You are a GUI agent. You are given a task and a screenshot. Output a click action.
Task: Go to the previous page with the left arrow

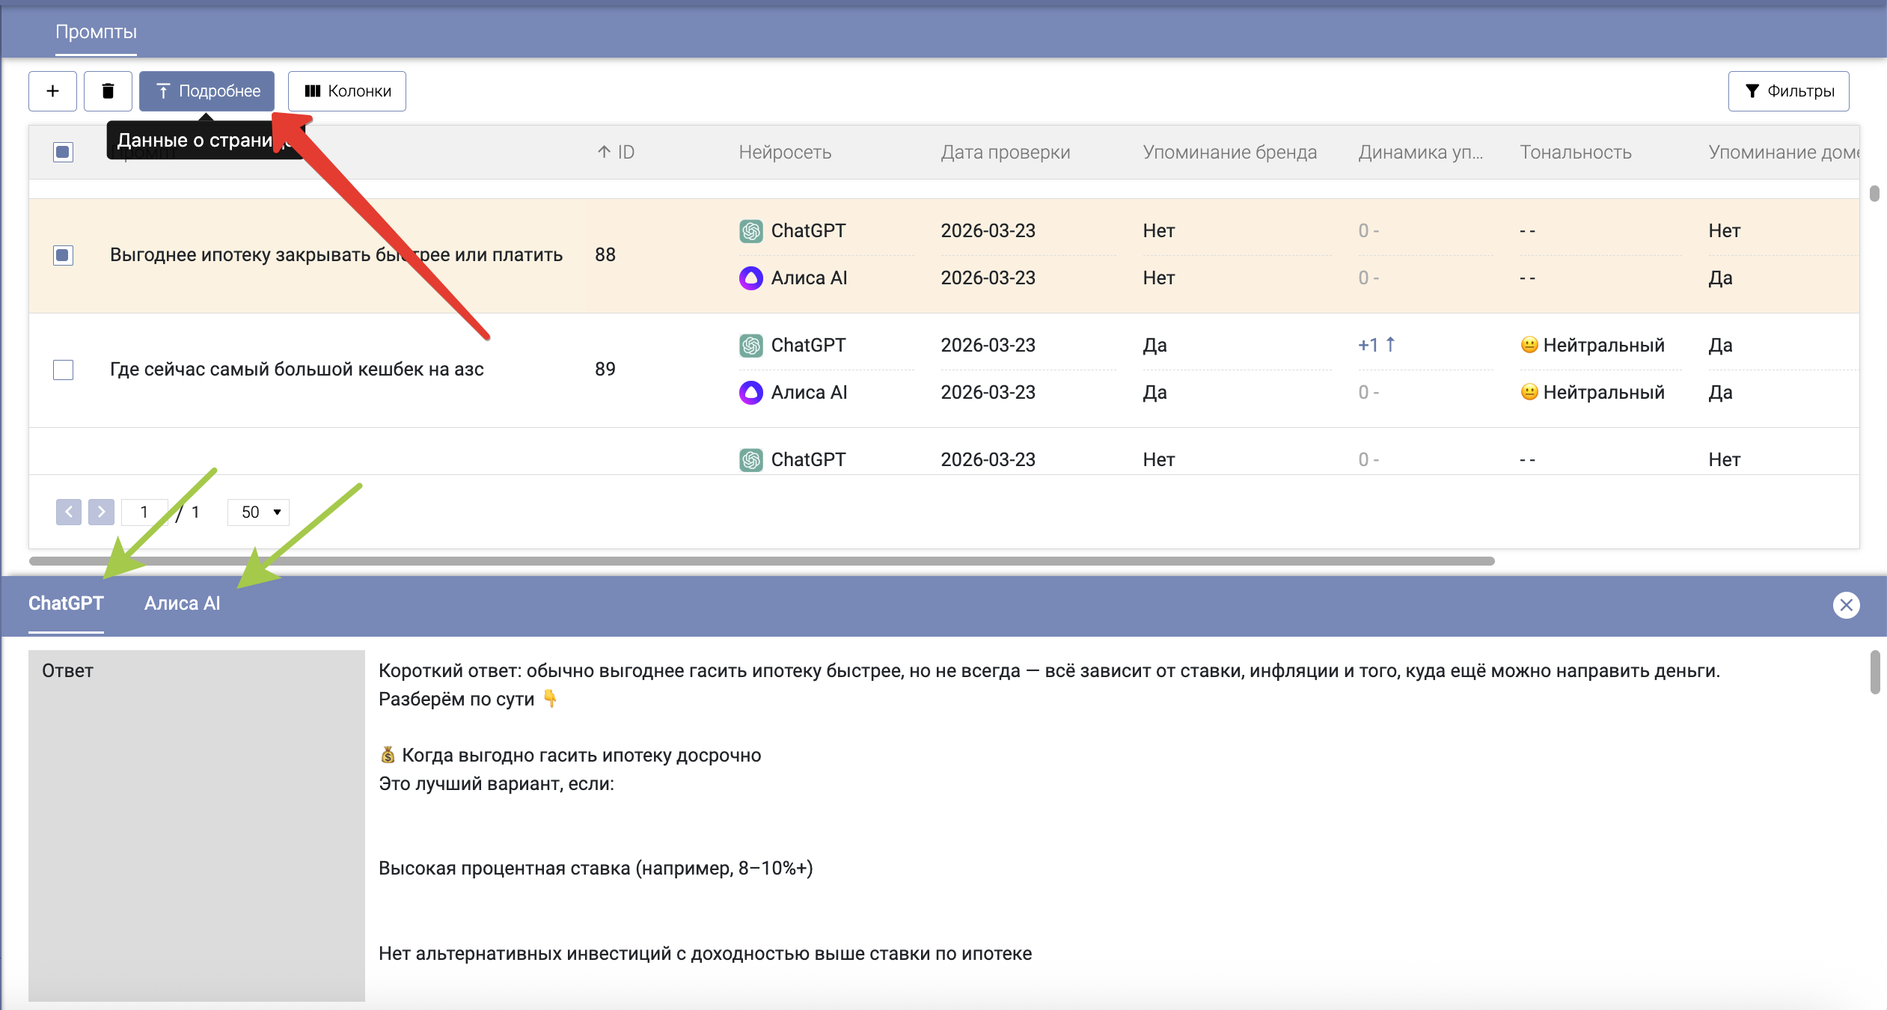[69, 512]
